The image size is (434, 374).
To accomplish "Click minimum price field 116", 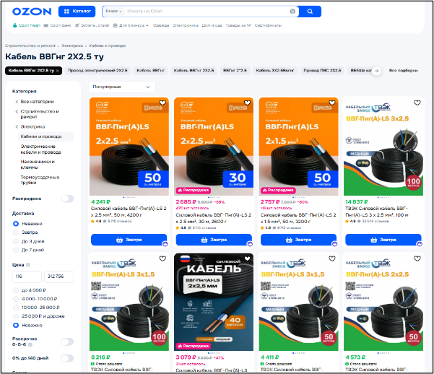I will point(27,277).
